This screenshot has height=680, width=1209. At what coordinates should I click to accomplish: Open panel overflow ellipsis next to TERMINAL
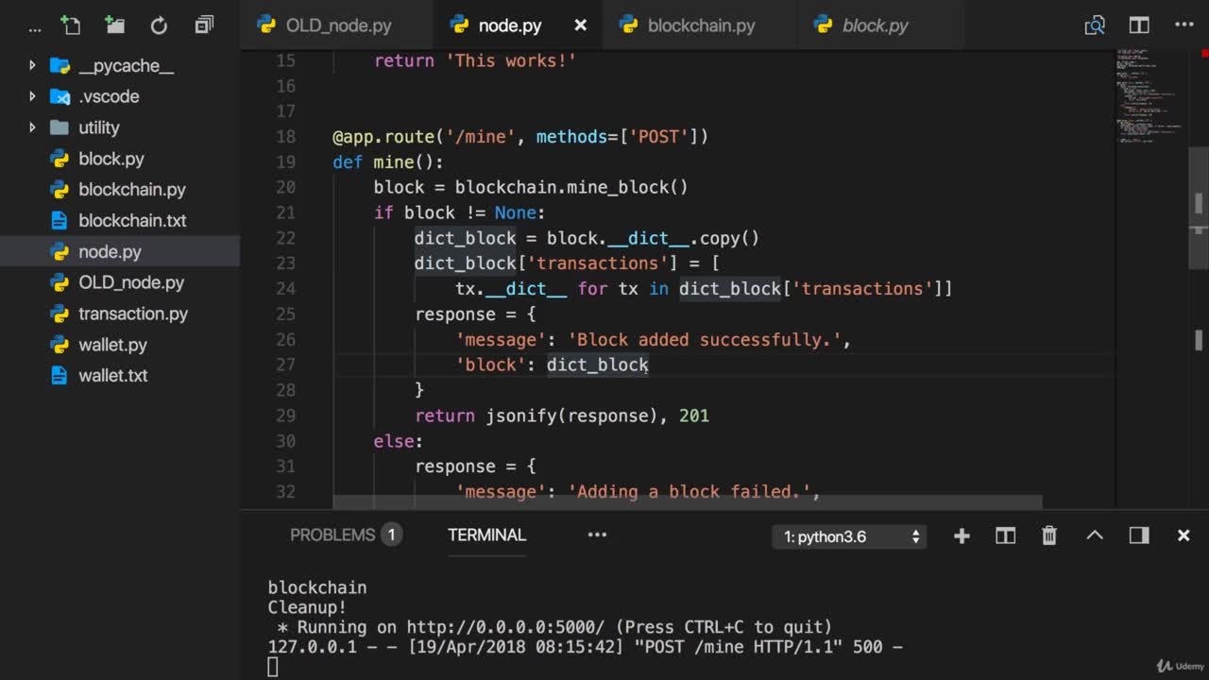(597, 535)
